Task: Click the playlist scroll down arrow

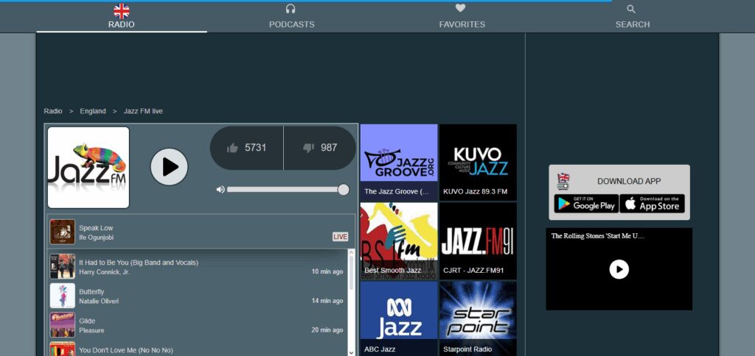Action: (x=351, y=352)
